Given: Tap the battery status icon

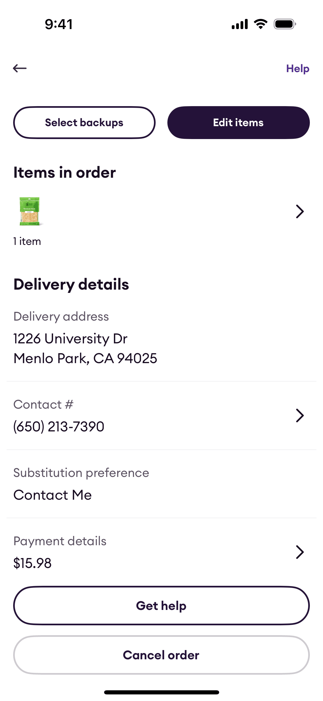Looking at the screenshot, I should [x=285, y=24].
